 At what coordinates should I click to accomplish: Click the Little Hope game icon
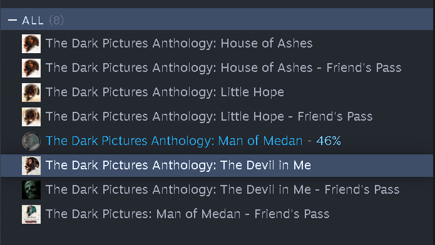pos(31,92)
